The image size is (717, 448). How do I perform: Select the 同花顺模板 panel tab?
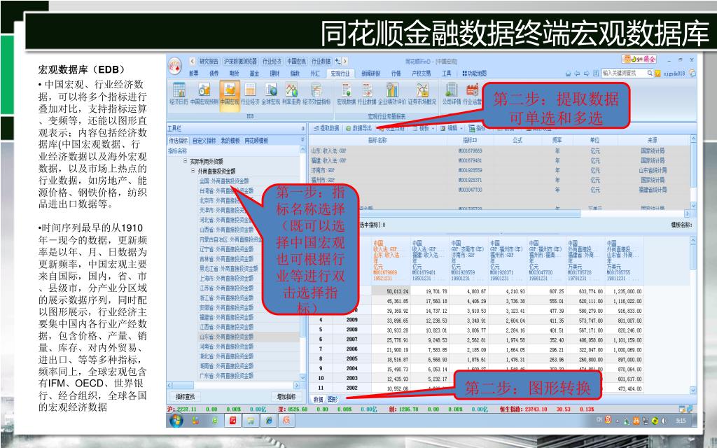pyautogui.click(x=256, y=141)
